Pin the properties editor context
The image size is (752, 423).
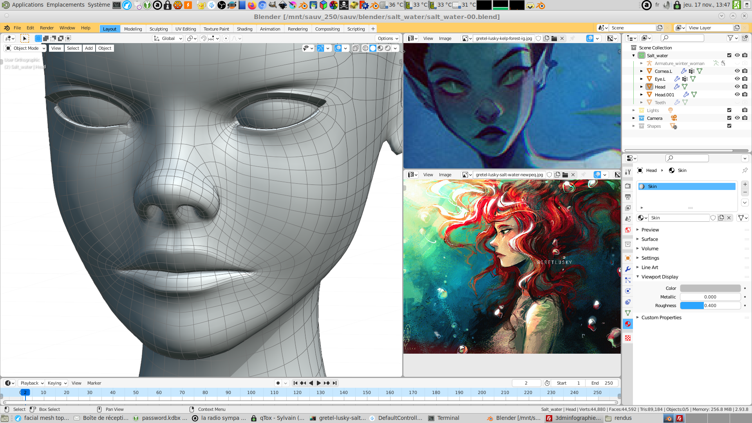[x=745, y=170]
